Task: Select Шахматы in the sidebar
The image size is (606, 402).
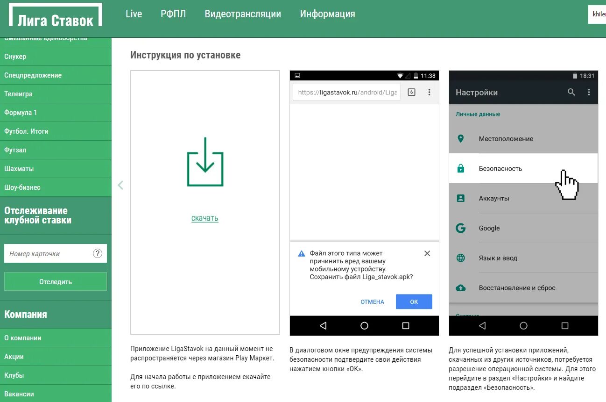Action: point(56,169)
